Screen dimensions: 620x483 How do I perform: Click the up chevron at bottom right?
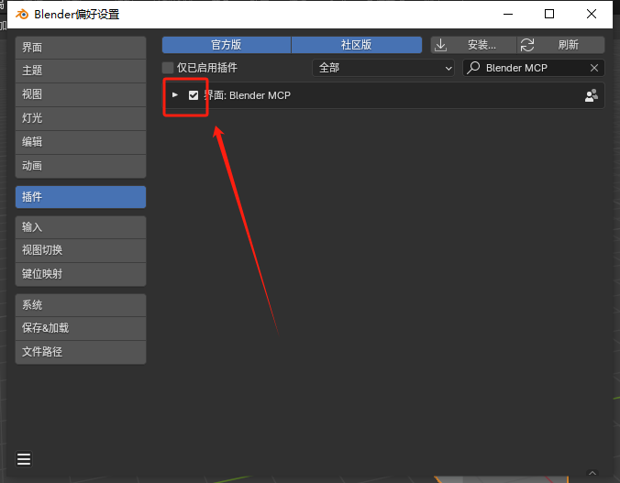[x=592, y=473]
